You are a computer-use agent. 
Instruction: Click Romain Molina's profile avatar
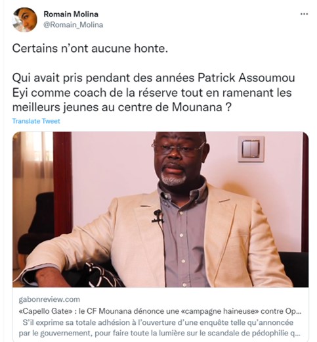pos(25,20)
